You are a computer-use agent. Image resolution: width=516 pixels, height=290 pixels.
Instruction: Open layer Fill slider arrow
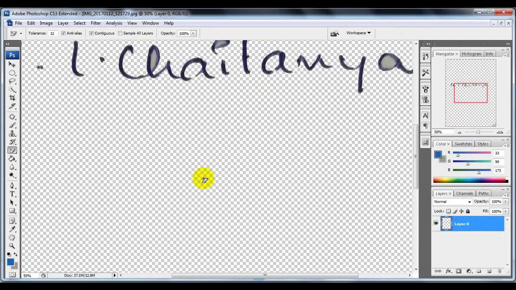[x=506, y=211]
